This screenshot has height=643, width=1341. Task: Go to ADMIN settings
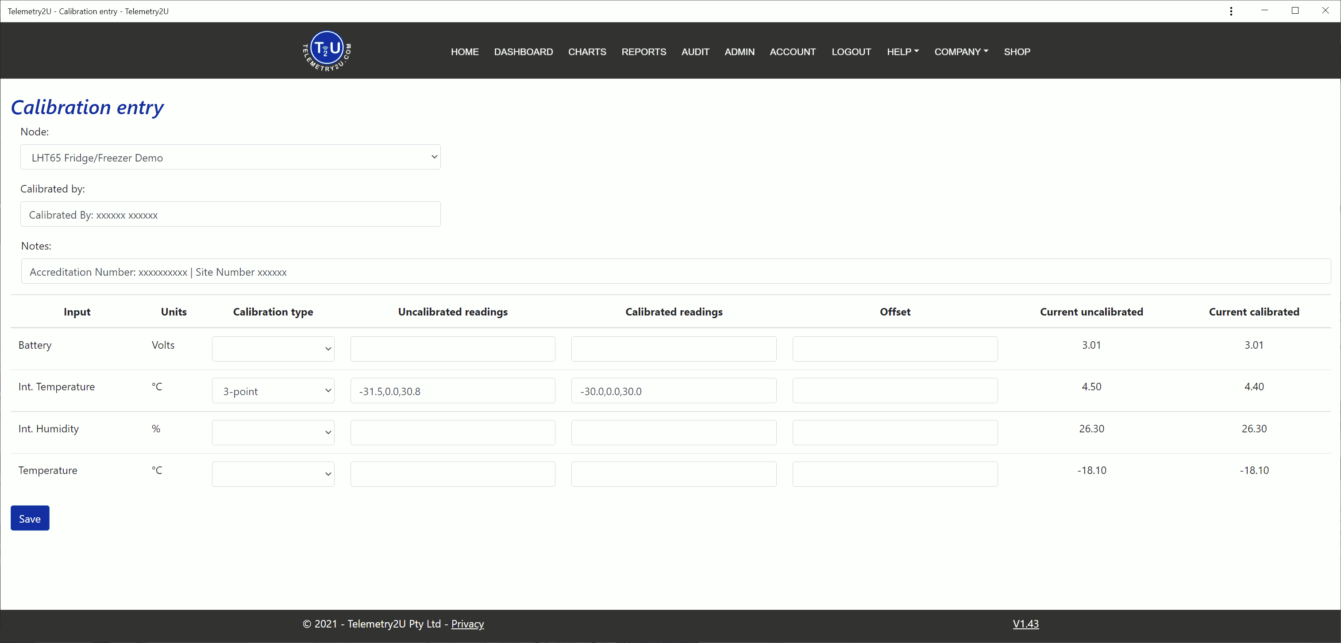(739, 51)
